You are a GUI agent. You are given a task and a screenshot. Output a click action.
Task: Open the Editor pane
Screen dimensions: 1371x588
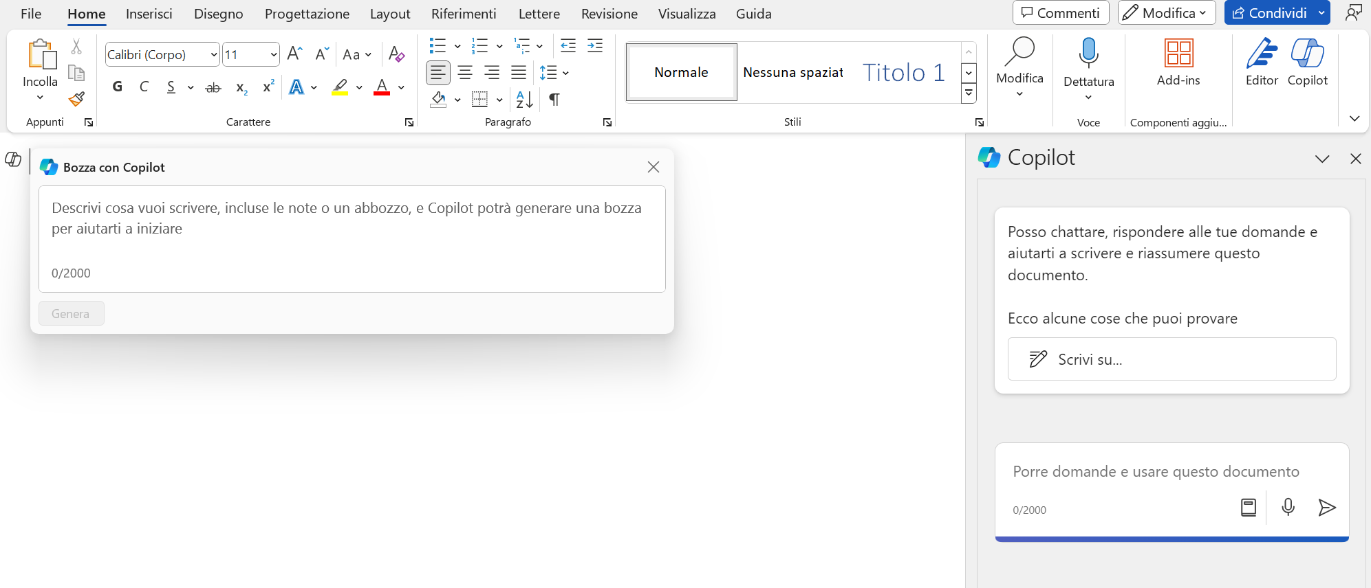click(x=1262, y=63)
